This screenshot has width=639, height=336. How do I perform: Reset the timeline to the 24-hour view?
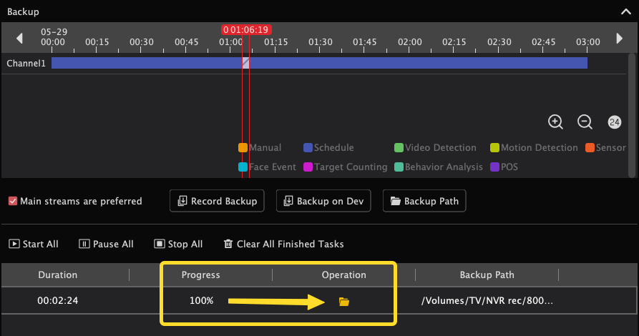point(614,122)
